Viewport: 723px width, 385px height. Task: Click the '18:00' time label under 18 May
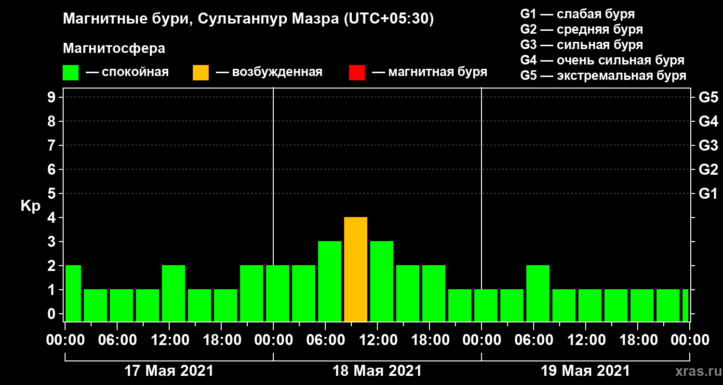[x=429, y=340]
